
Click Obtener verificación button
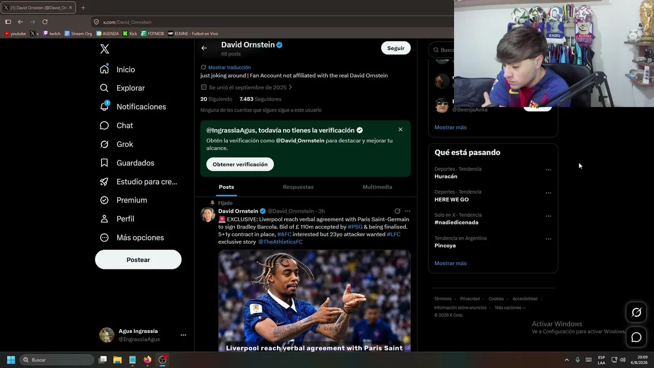[240, 165]
